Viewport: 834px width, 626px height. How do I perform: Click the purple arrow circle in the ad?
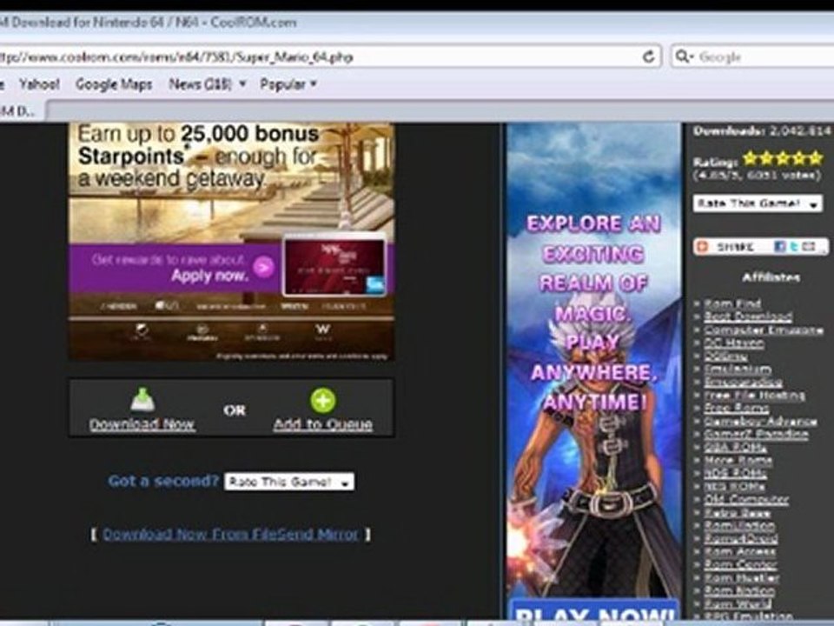263,267
